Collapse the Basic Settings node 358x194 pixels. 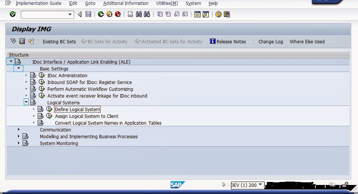(x=18, y=68)
